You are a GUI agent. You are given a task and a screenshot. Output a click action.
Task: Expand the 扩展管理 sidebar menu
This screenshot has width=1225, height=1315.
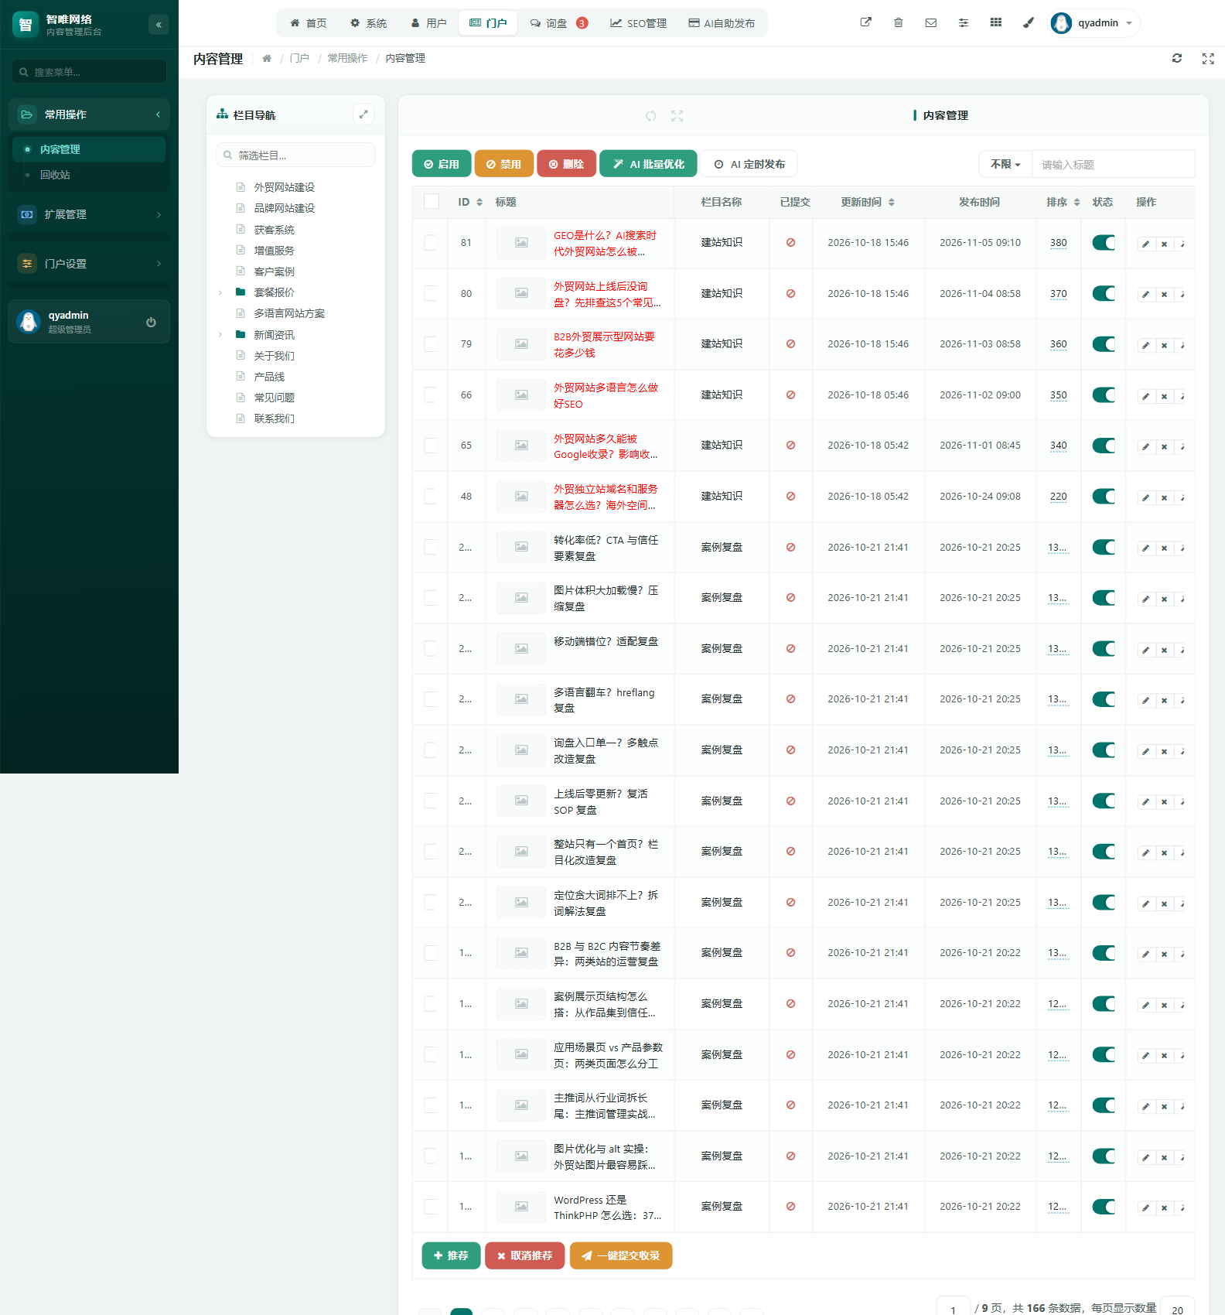89,214
